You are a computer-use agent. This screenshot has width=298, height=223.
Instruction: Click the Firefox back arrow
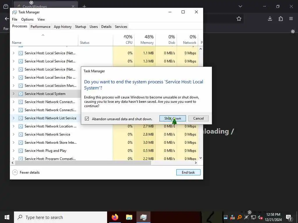[x=7, y=19]
